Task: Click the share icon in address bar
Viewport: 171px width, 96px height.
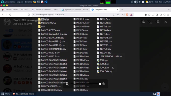Action: [x=122, y=15]
